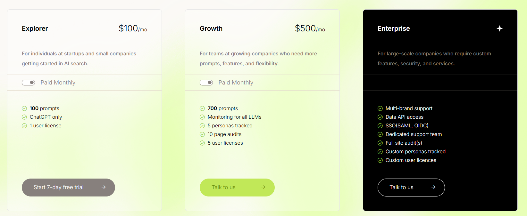The width and height of the screenshot is (527, 216).
Task: Click the checkmark next to Multi-brand support
Action: (380, 108)
